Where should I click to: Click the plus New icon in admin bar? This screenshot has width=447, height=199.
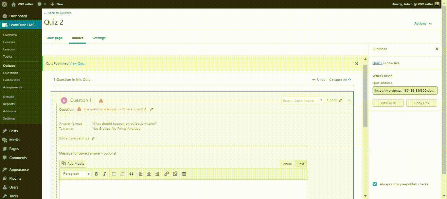[x=52, y=4]
